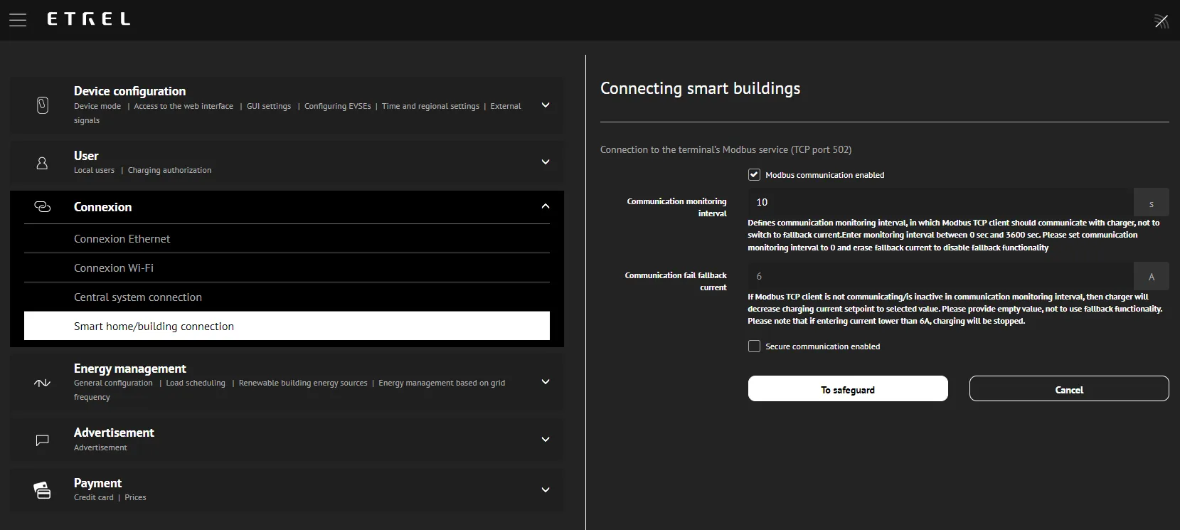Click the Communication monitoring interval input field
The width and height of the screenshot is (1180, 530).
940,202
